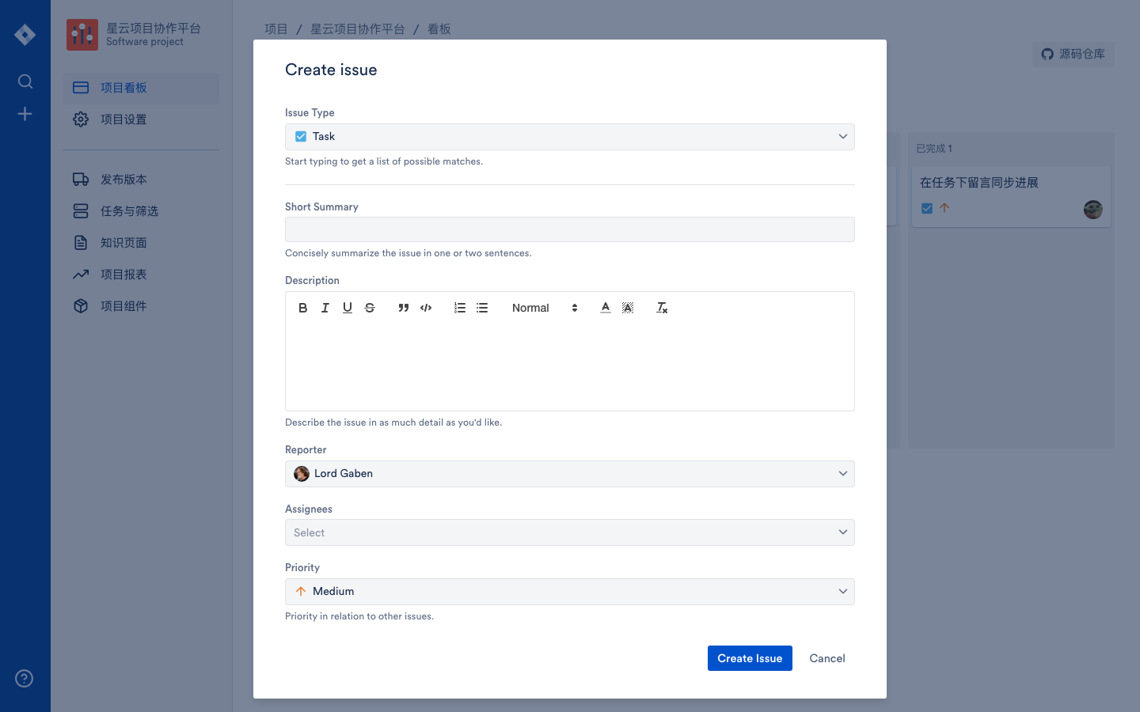Open the Reporter dropdown showing Lord Gaben
1140x712 pixels.
pos(570,474)
